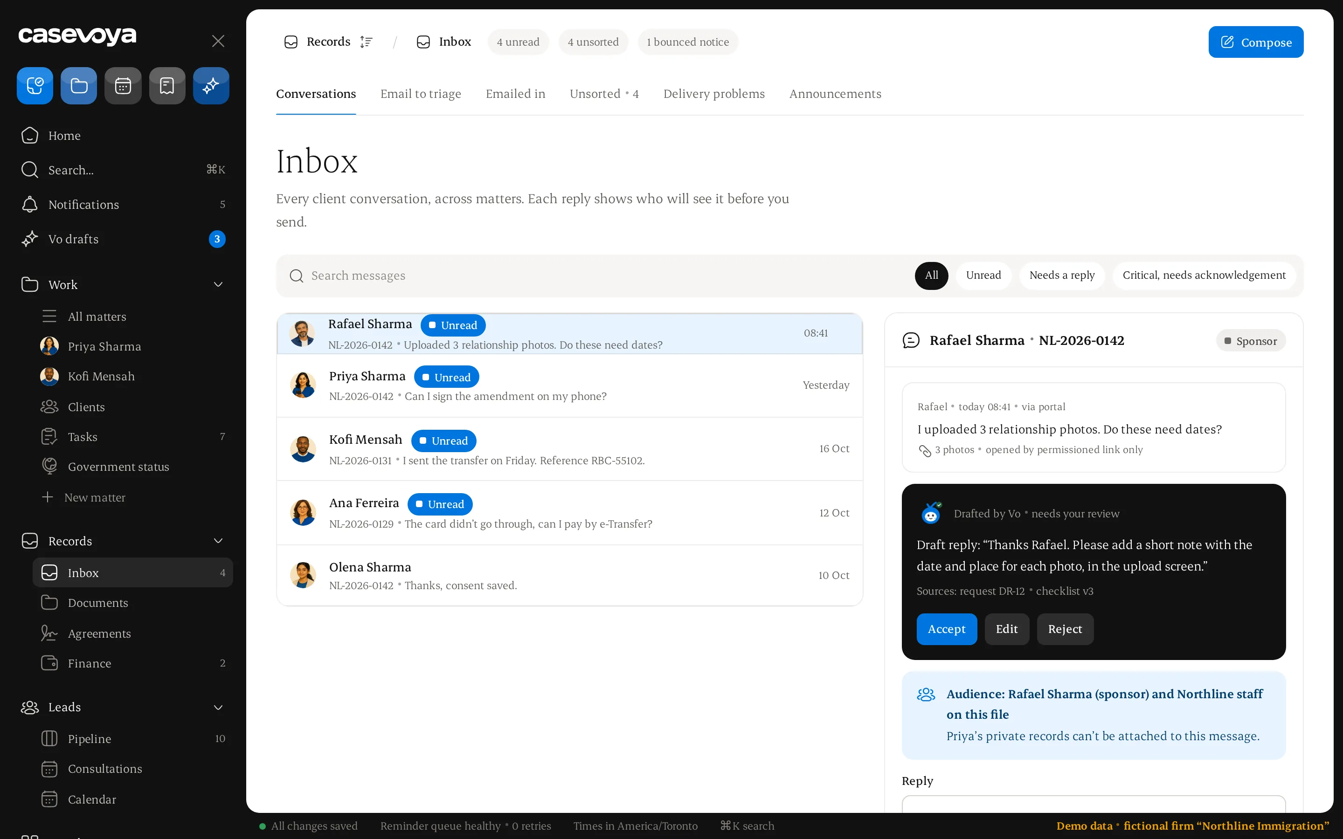
Task: Collapse the Records section chevron
Action: 218,541
